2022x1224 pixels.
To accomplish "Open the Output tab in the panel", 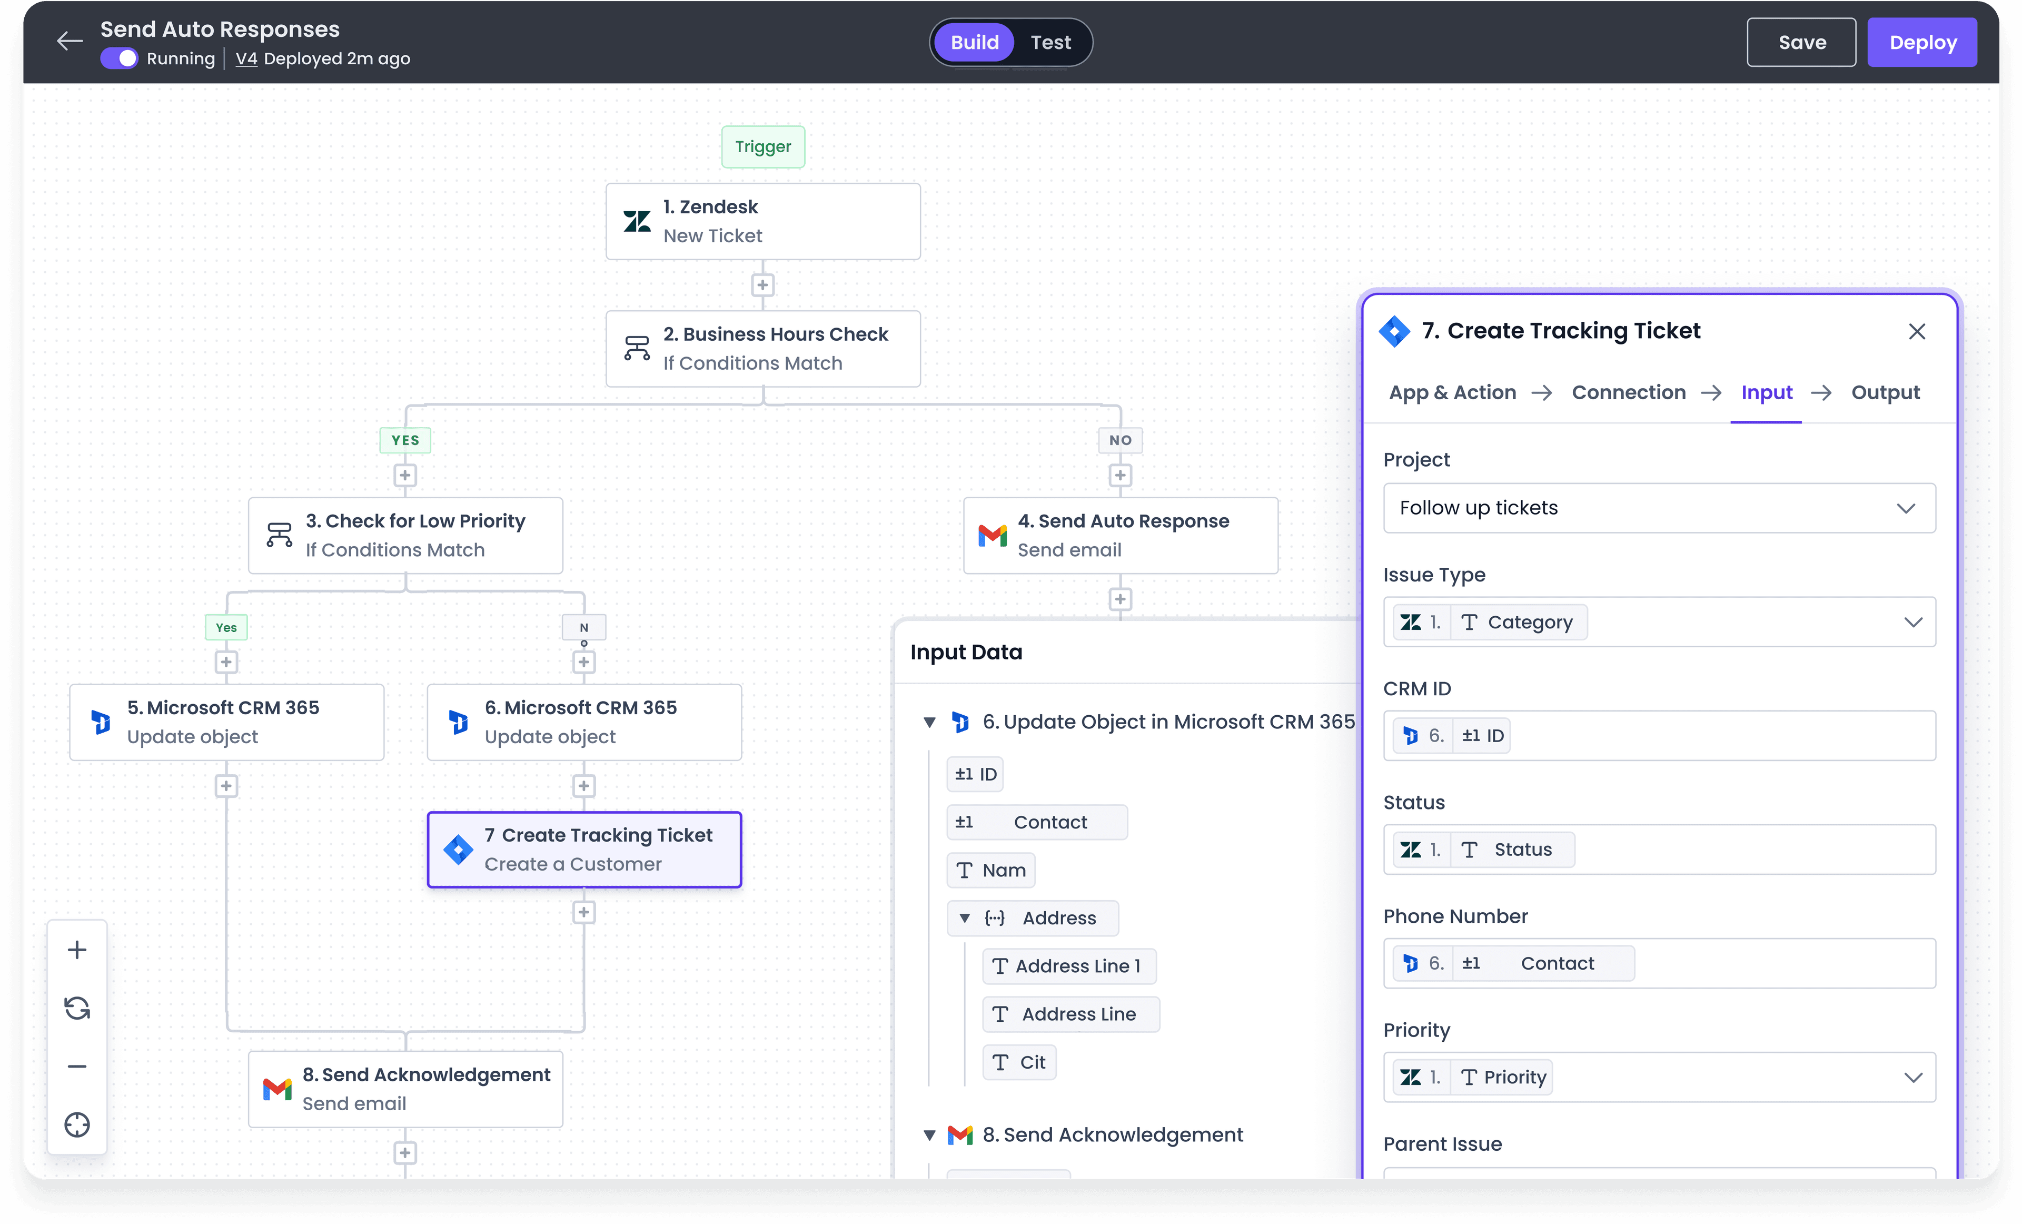I will pyautogui.click(x=1885, y=392).
